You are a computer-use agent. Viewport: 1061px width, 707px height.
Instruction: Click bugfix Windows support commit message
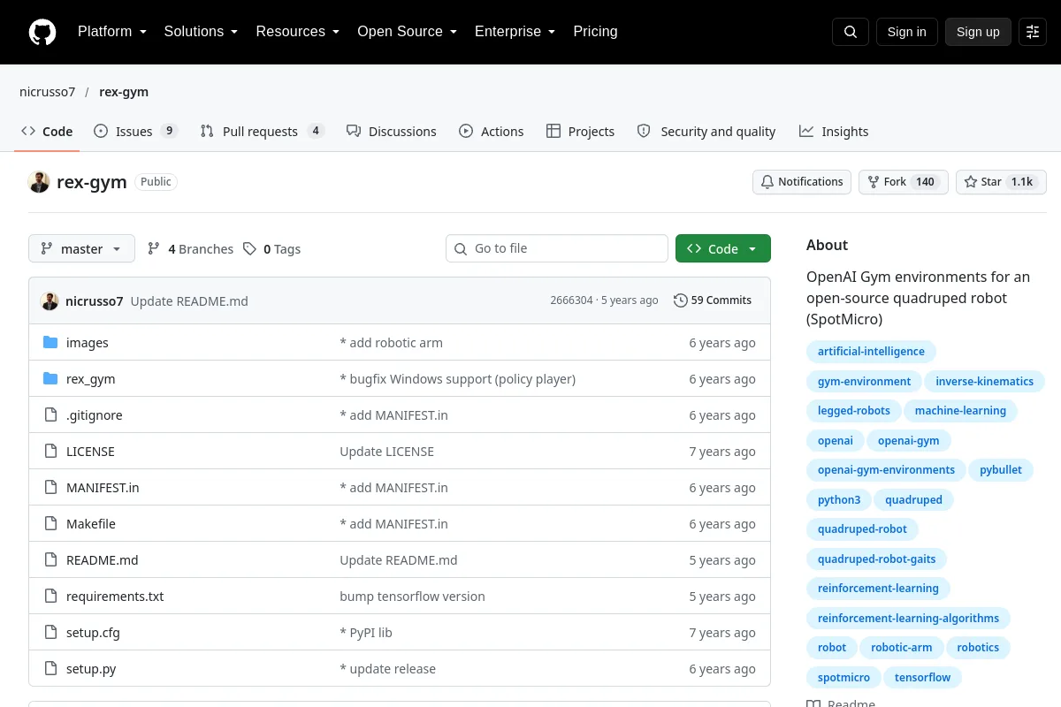pos(457,379)
